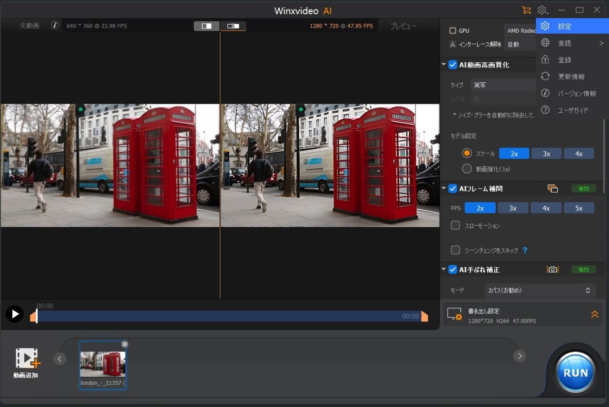Screen dimensions: 609x407
Task: Open the 言語 submenu arrow
Action: coord(601,43)
